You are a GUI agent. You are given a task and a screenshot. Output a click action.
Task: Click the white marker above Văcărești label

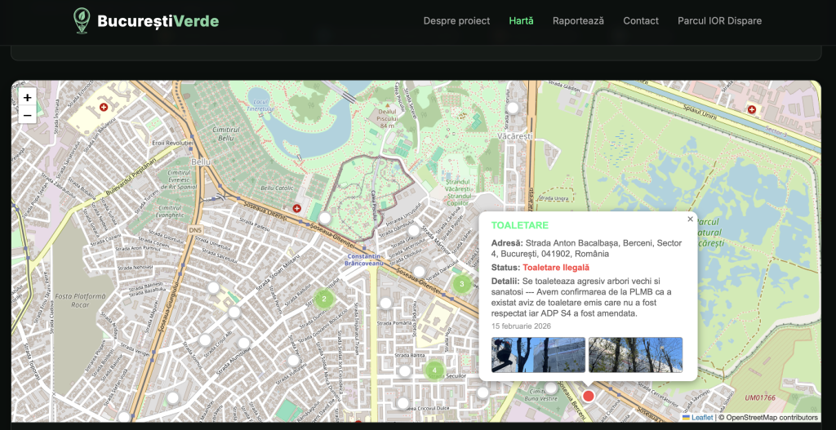[513, 108]
